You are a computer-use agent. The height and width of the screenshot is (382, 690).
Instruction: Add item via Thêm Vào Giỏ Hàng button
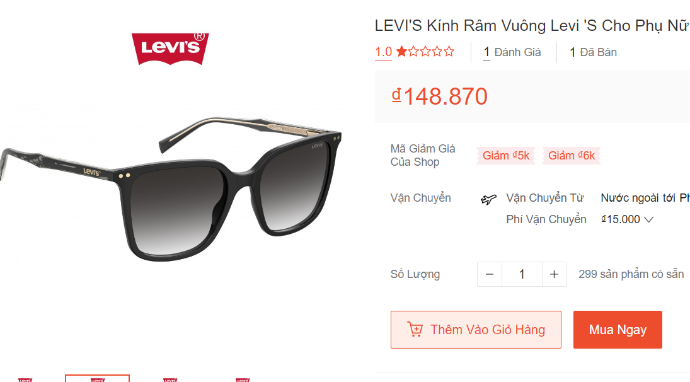[476, 330]
